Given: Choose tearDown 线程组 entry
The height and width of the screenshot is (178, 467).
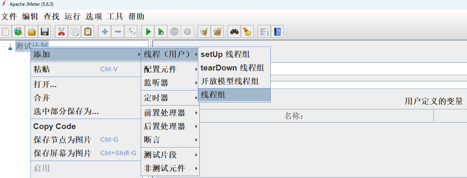Looking at the screenshot, I should pos(234,68).
